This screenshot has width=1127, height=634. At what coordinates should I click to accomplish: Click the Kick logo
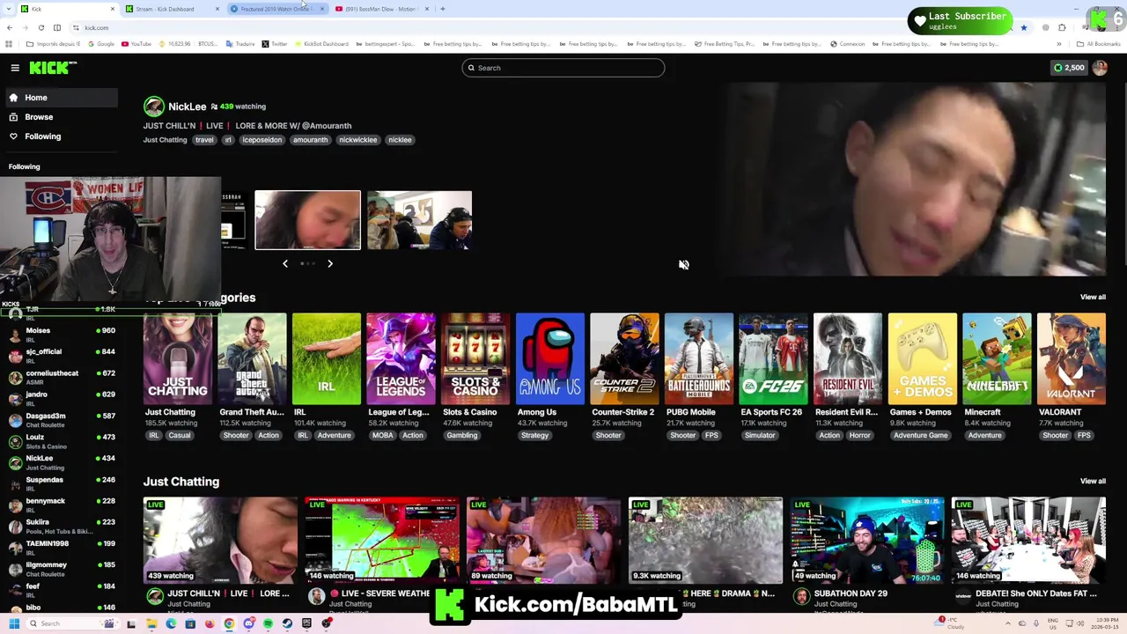53,68
